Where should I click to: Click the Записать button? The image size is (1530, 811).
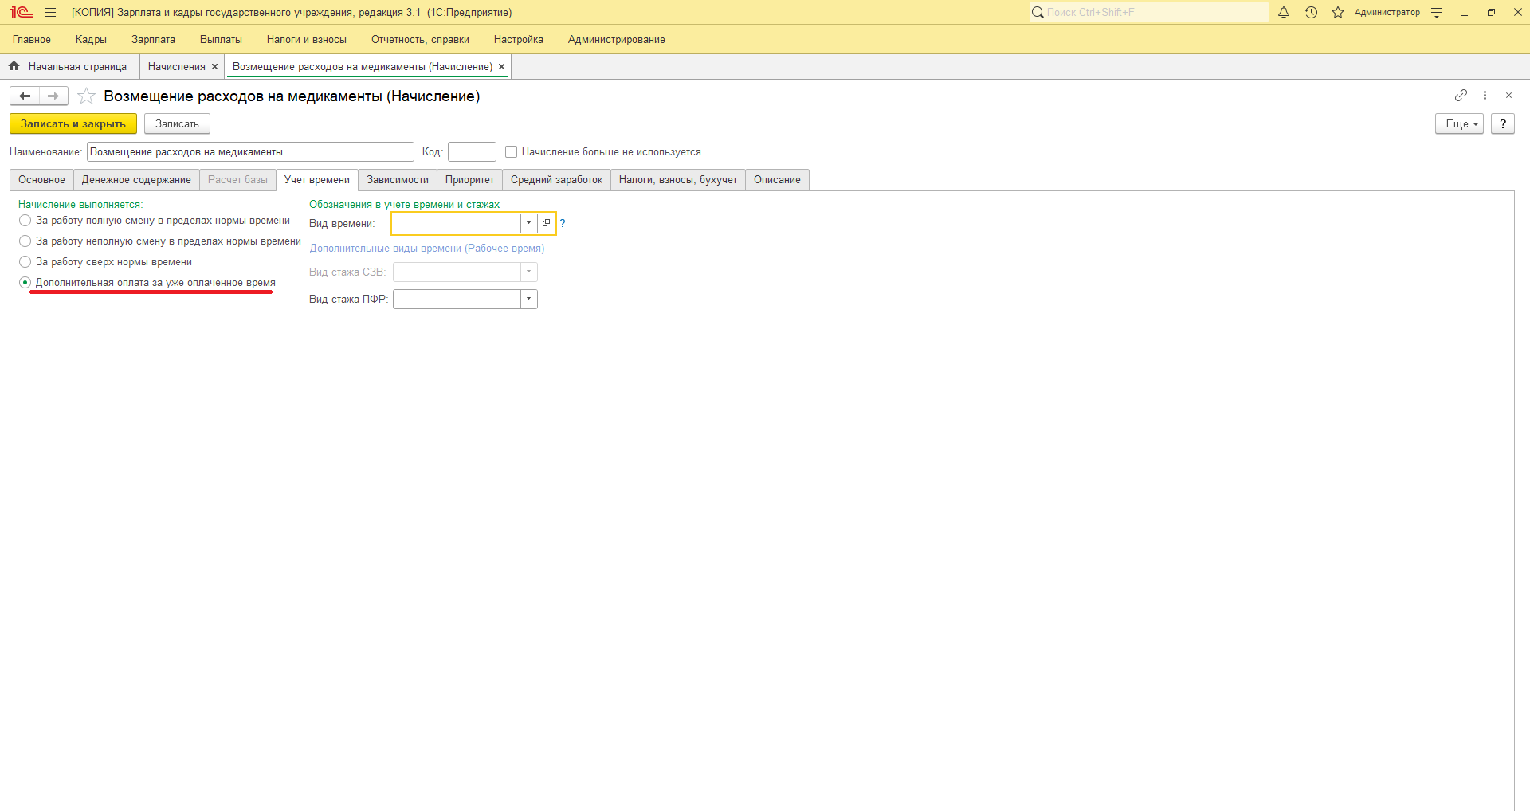coord(177,124)
